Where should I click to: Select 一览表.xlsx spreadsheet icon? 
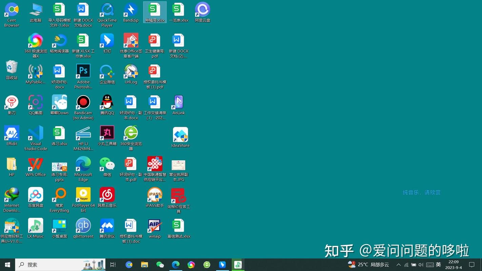pos(179,10)
